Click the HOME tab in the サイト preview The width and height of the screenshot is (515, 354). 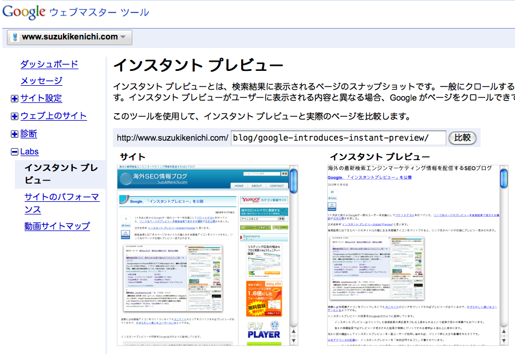point(239,186)
